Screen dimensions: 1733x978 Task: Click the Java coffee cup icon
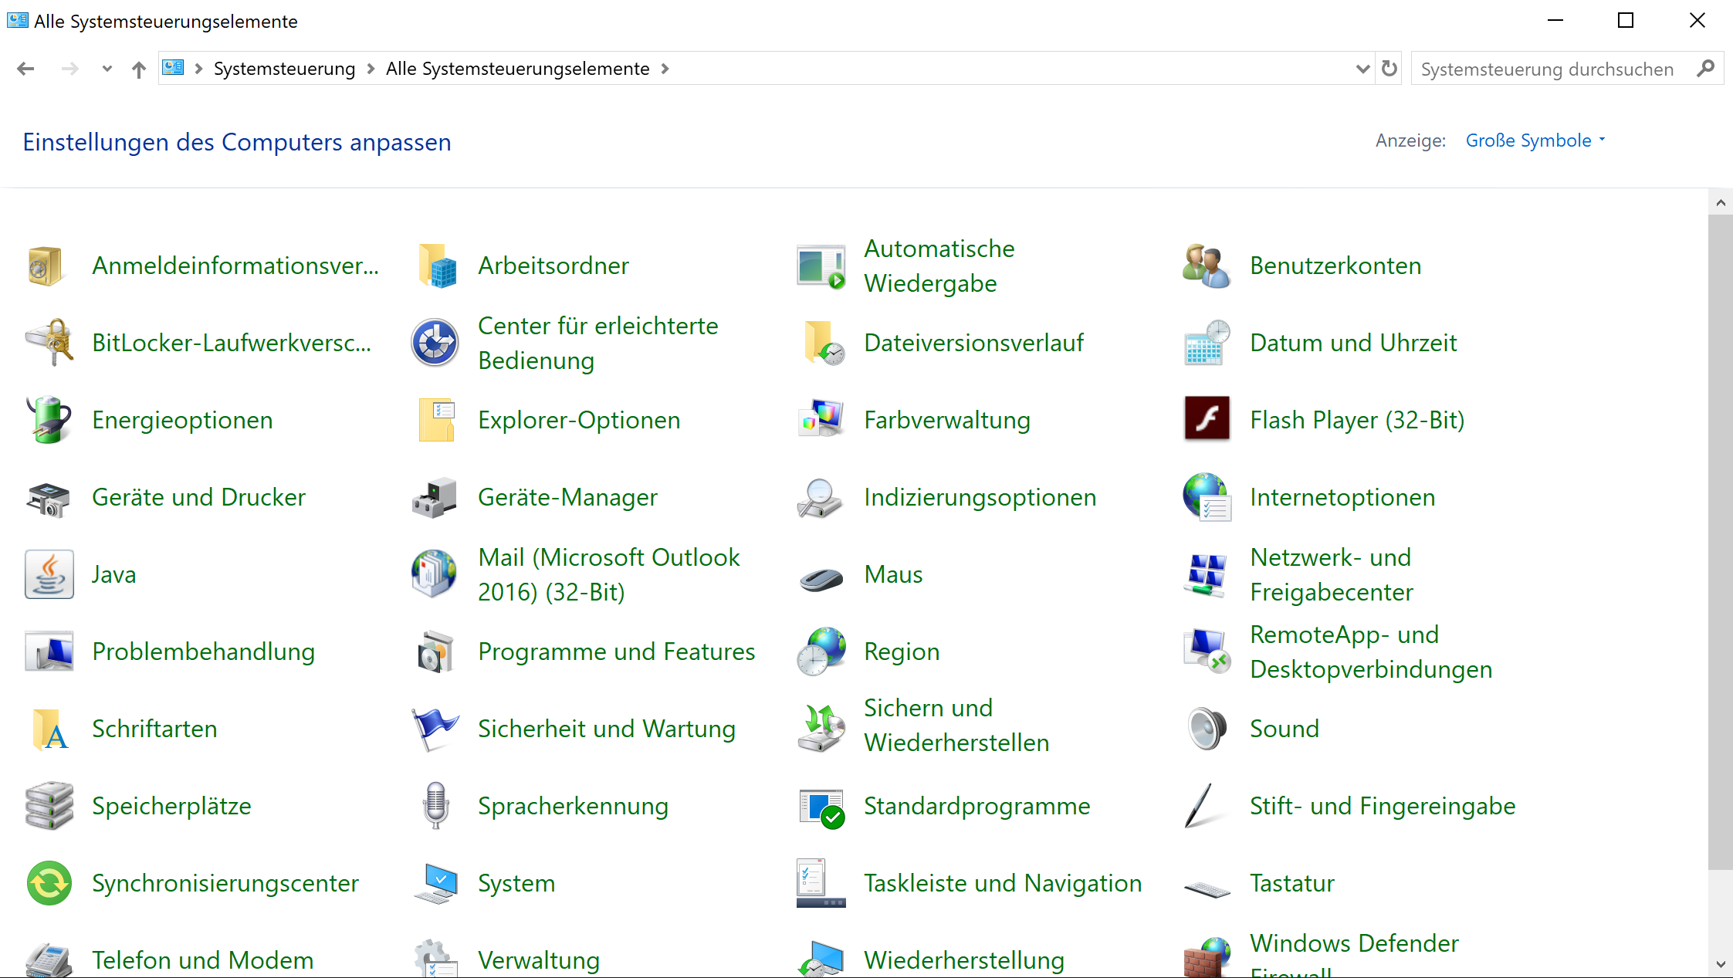click(49, 574)
